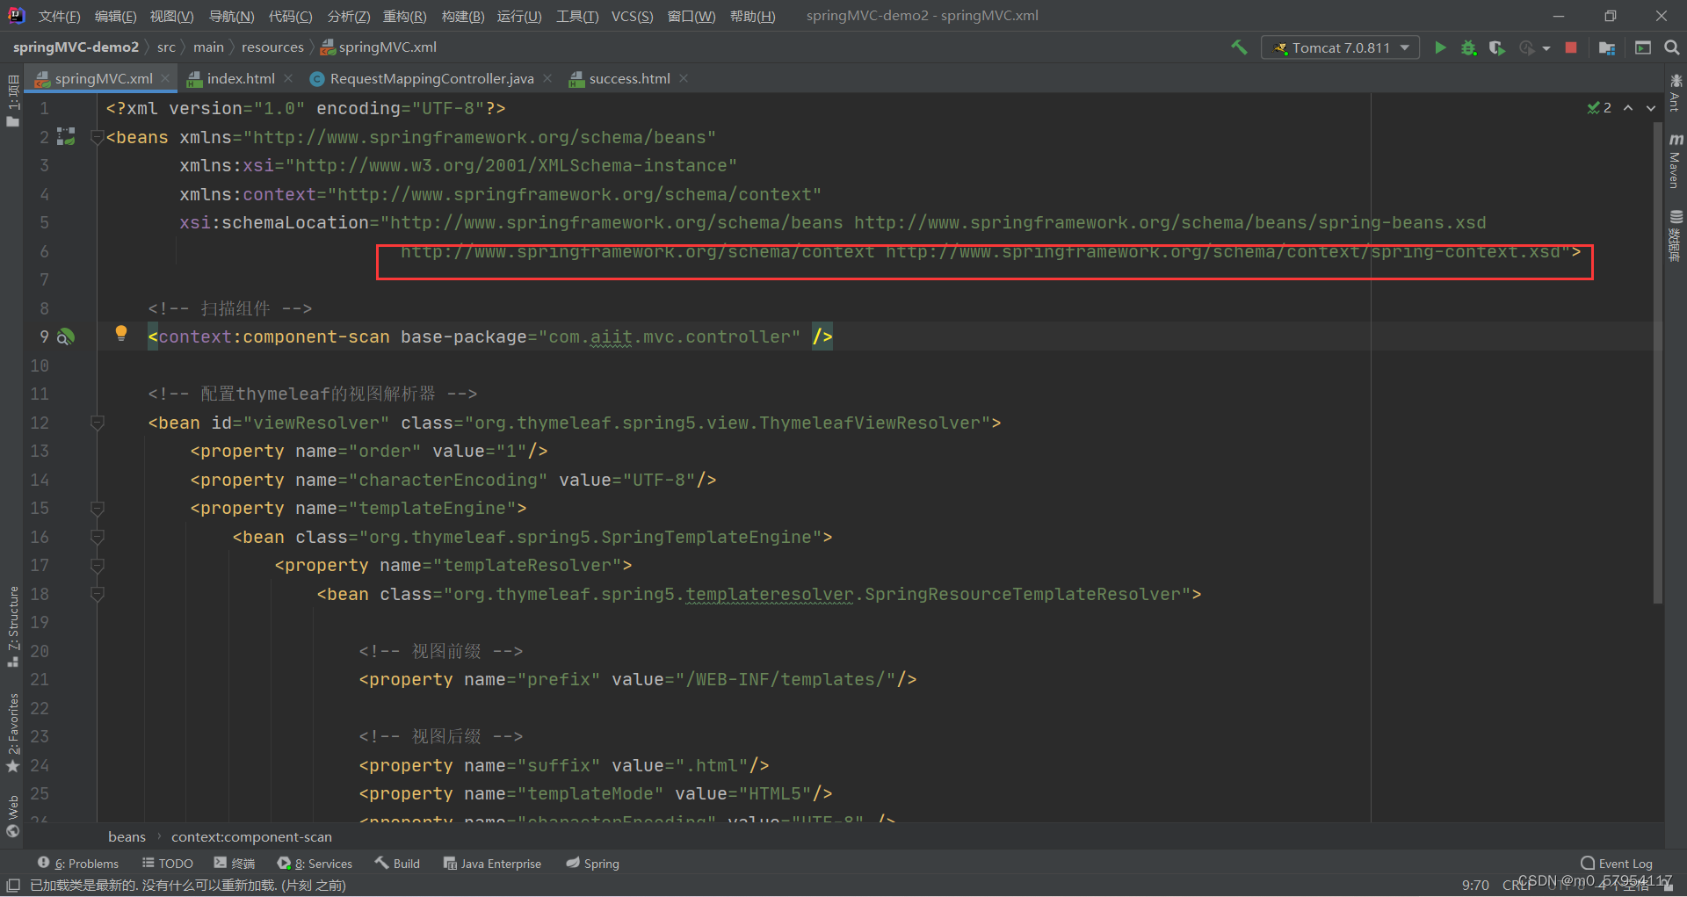Open the Favorites tool window
Image resolution: width=1687 pixels, height=897 pixels.
click(12, 732)
